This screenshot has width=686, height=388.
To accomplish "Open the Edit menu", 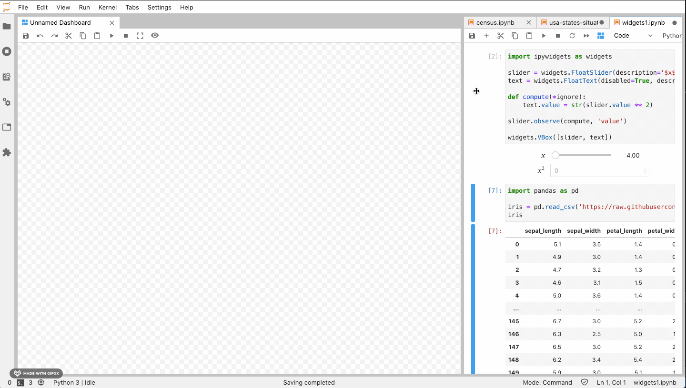I will 42,7.
